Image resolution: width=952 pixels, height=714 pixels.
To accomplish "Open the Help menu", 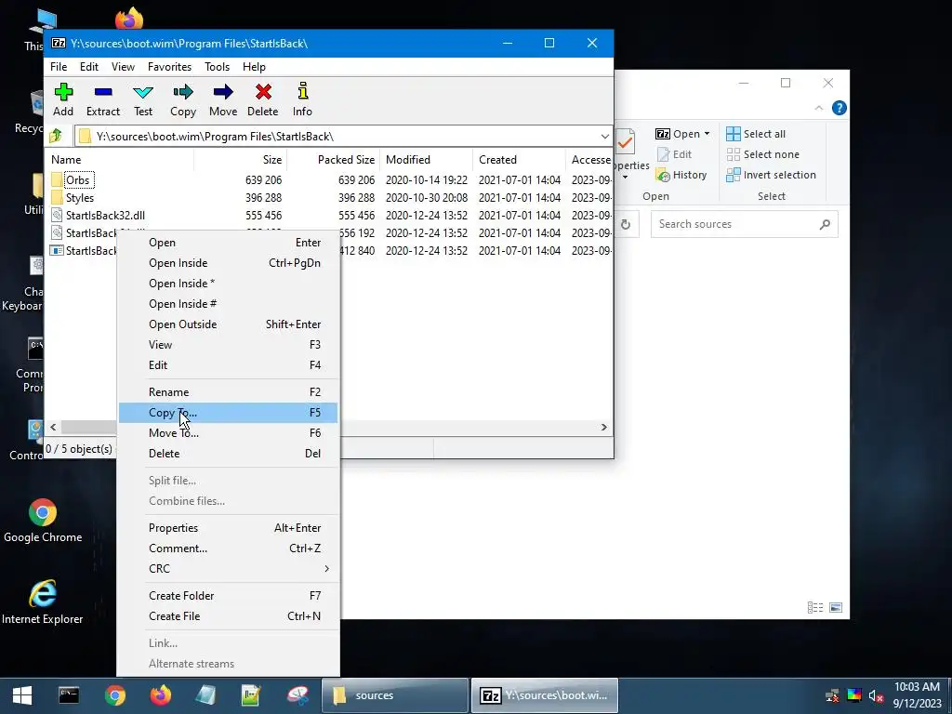I will 254,67.
